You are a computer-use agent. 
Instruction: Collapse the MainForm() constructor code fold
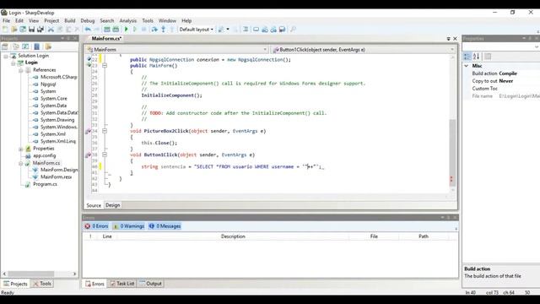pyautogui.click(x=105, y=66)
